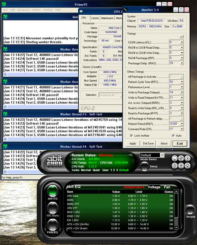Toggle the Auto checkbox in MemSet

173,135
